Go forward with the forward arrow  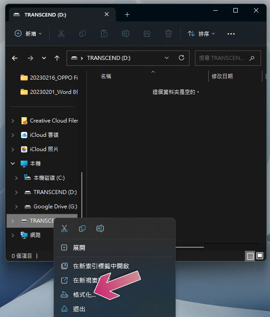(x=30, y=58)
